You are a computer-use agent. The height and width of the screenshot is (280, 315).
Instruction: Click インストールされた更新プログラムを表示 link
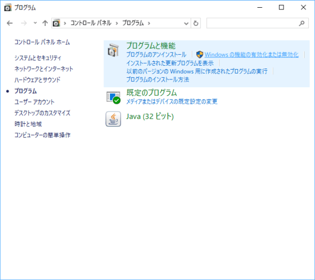(170, 63)
